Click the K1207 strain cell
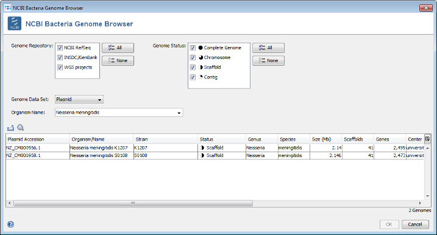The image size is (437, 235). tap(166, 147)
